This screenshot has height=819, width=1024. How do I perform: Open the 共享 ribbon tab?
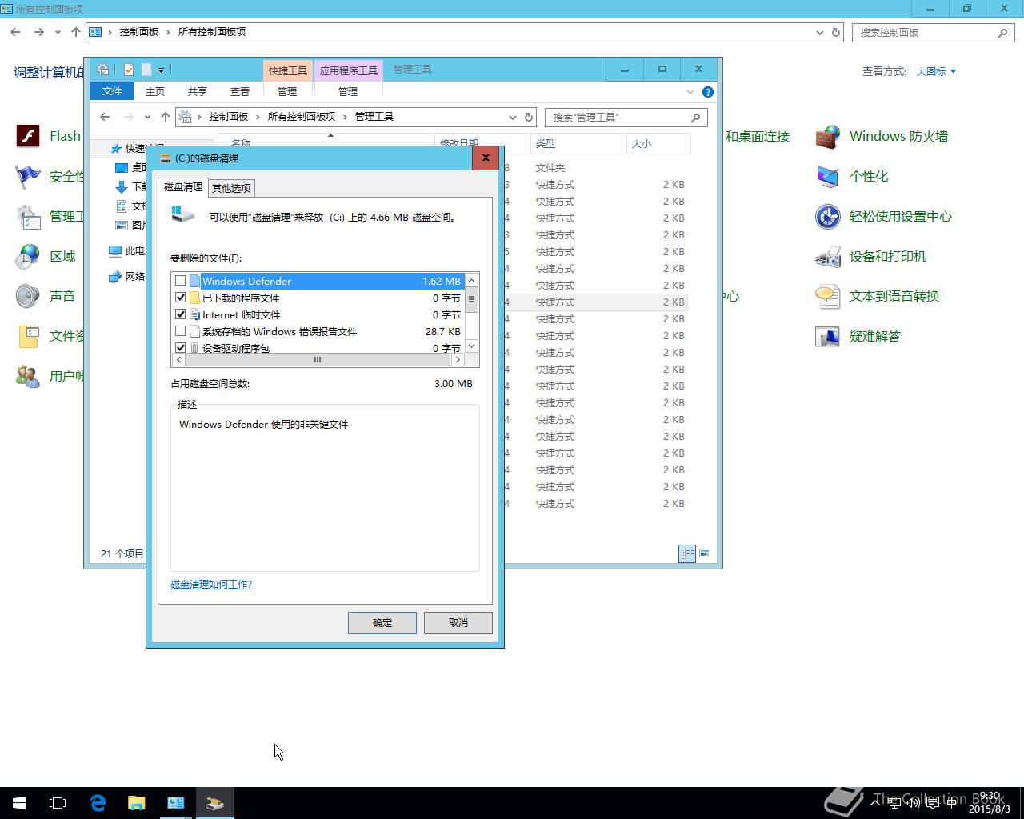click(198, 91)
